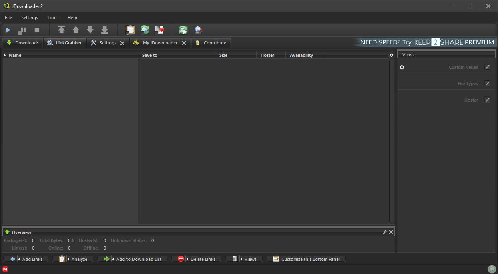
Task: Stop all downloads with the stop icon
Action: [37, 30]
